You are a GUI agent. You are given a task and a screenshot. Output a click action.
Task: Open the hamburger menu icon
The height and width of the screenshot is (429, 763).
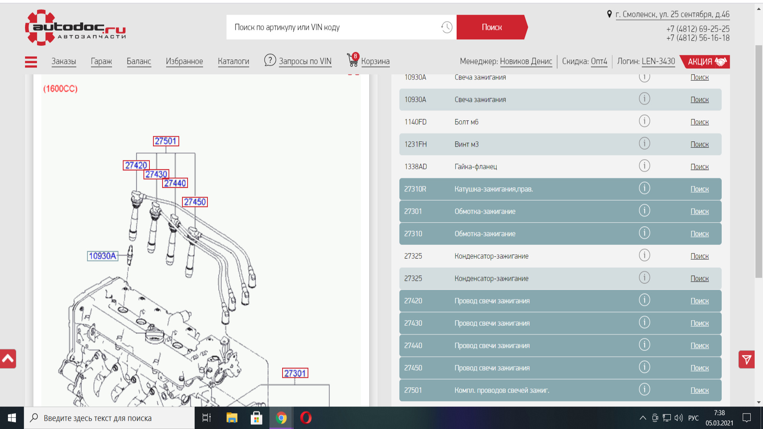click(x=31, y=62)
